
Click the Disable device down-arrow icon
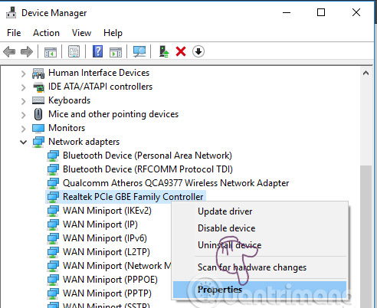(x=198, y=51)
